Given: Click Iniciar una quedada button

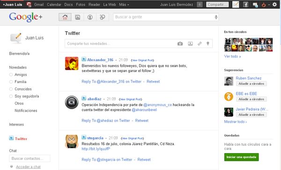Looking at the screenshot, I should pos(241,157).
